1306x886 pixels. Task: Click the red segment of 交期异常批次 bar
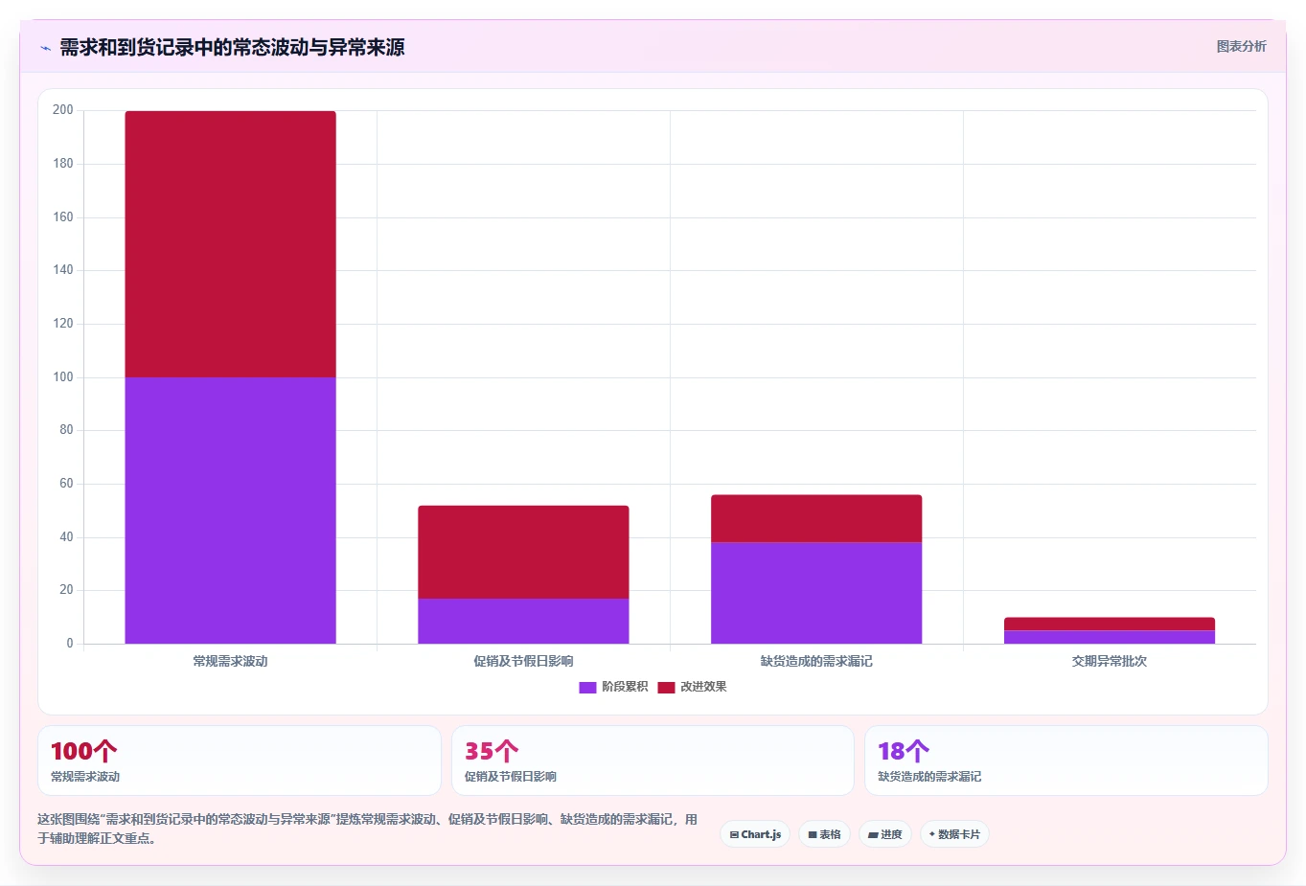click(1110, 624)
